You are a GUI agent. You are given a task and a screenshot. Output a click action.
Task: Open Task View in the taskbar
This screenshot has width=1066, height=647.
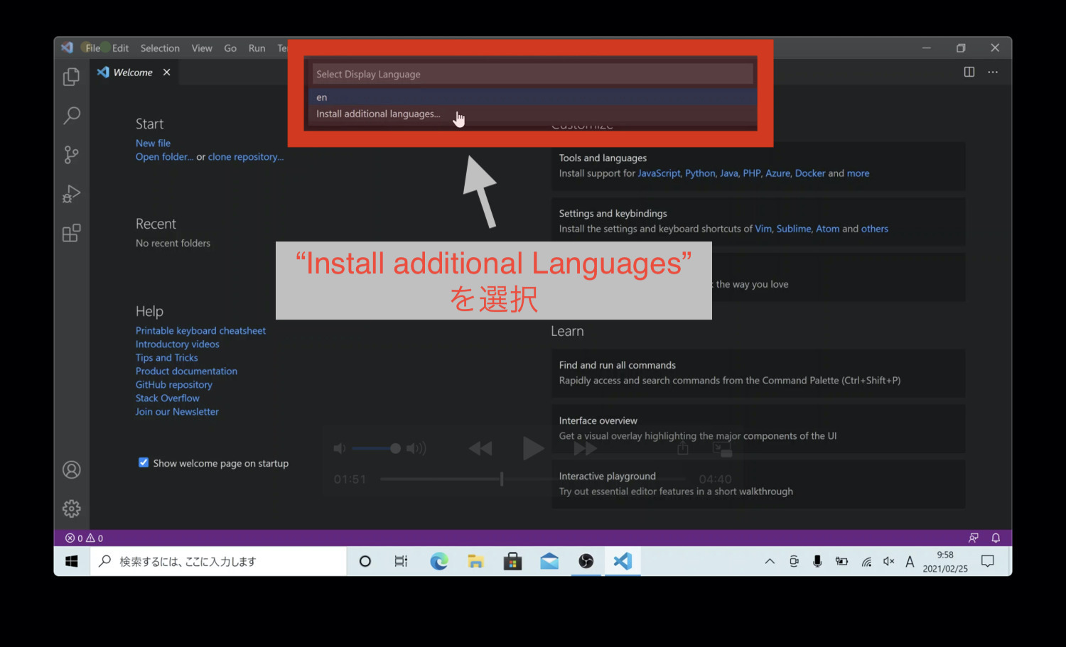(401, 561)
